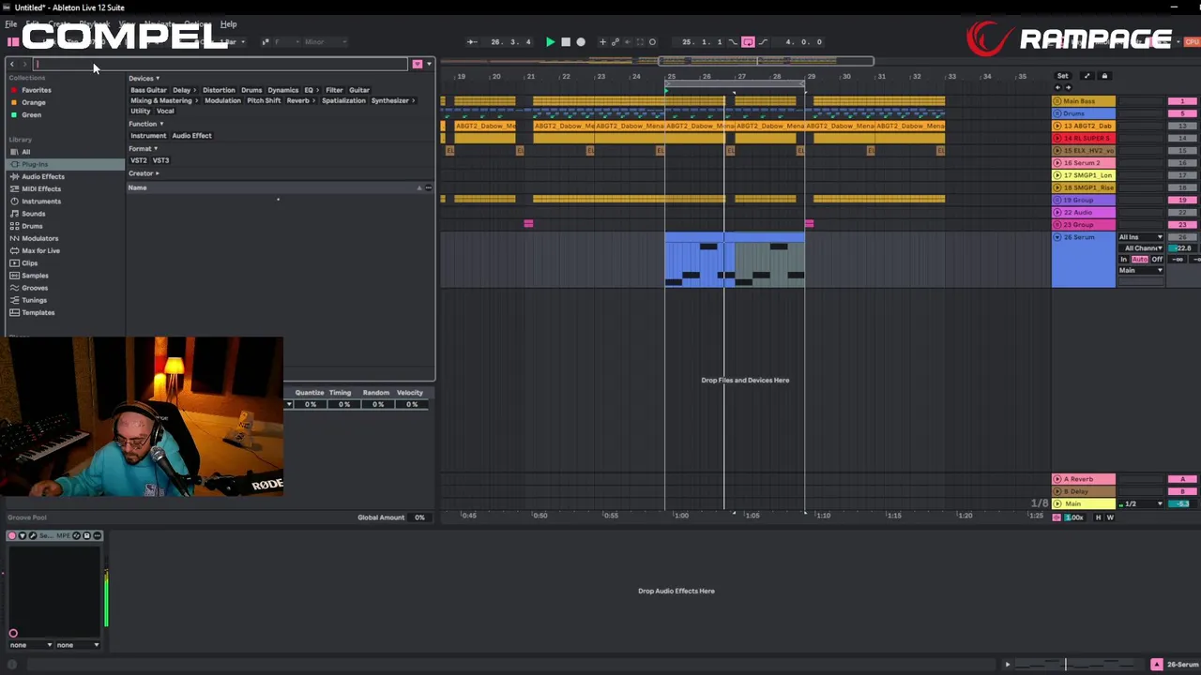Image resolution: width=1201 pixels, height=675 pixels.
Task: Toggle the Follow playback icon
Action: pyautogui.click(x=471, y=41)
